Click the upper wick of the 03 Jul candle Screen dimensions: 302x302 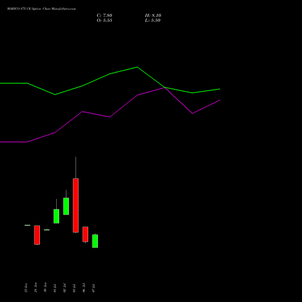click(75, 167)
